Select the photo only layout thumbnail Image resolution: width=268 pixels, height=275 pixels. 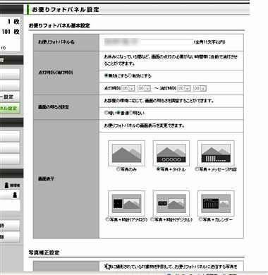[x=126, y=153]
